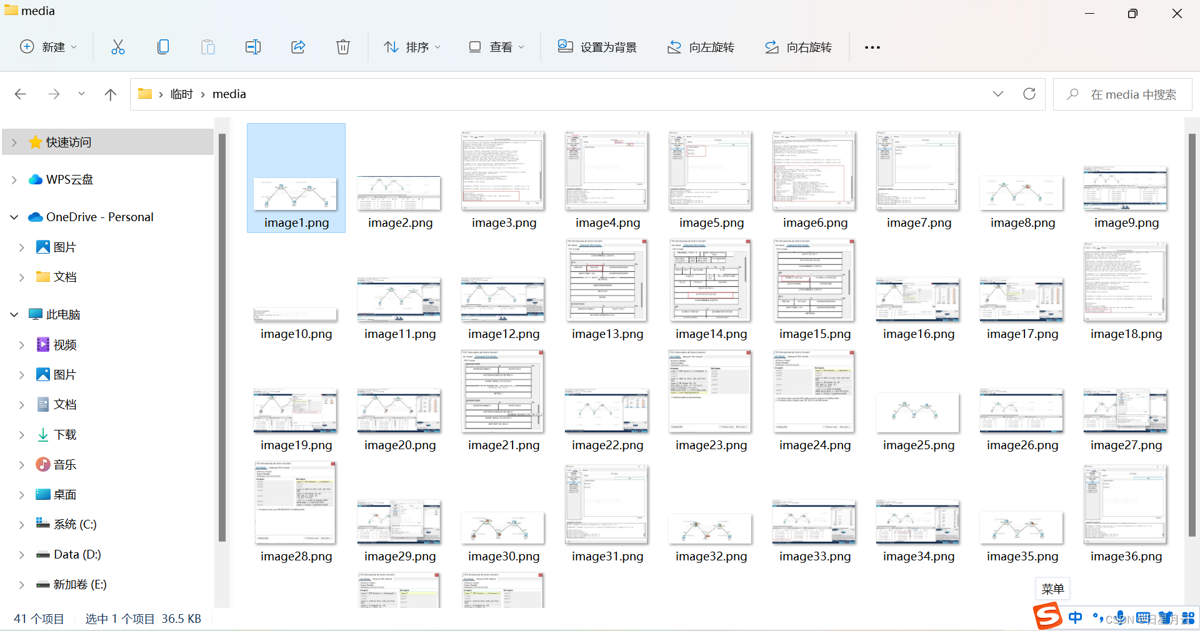Image resolution: width=1200 pixels, height=631 pixels.
Task: Select image9.png thumbnail
Action: coord(1126,189)
